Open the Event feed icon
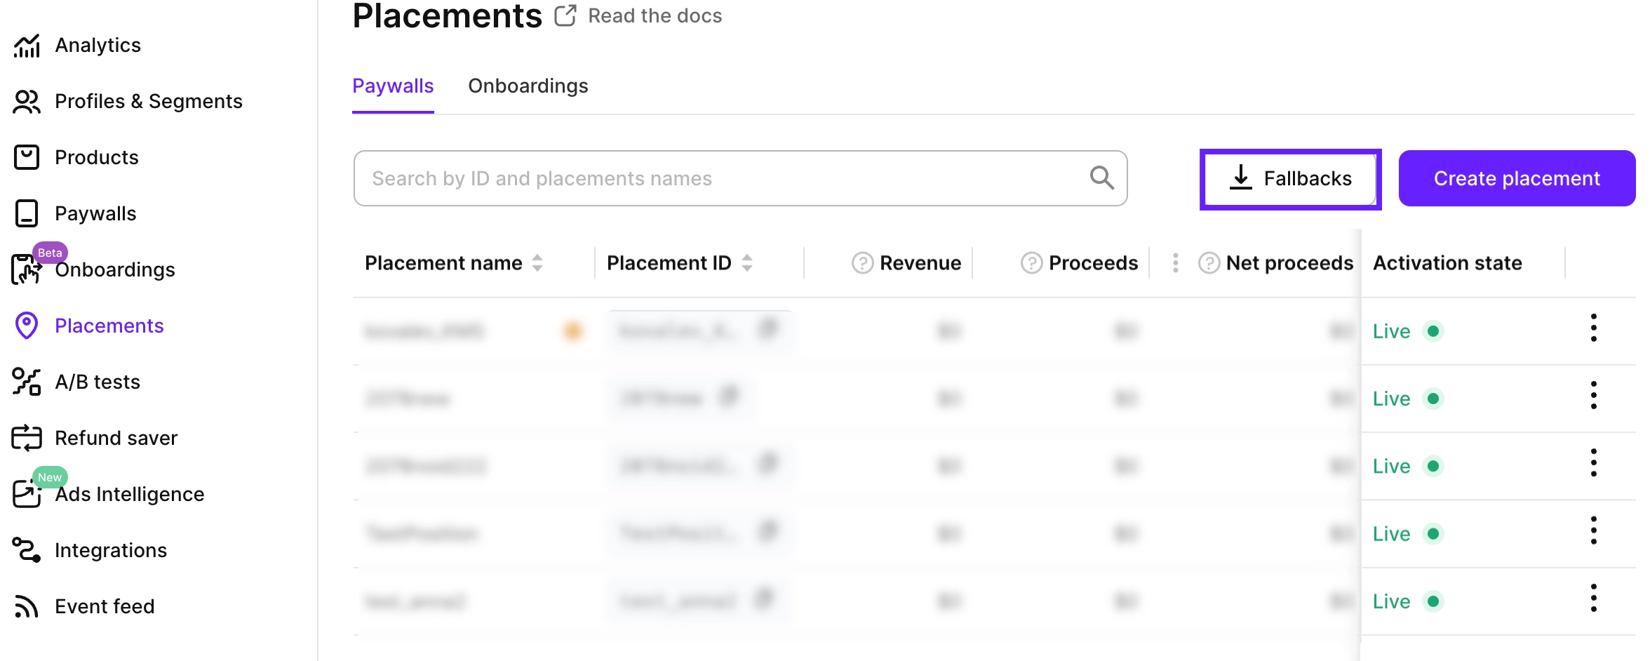The height and width of the screenshot is (661, 1650). 26,606
